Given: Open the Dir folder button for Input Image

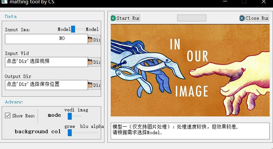Looking at the screenshot, I should [x=94, y=40].
